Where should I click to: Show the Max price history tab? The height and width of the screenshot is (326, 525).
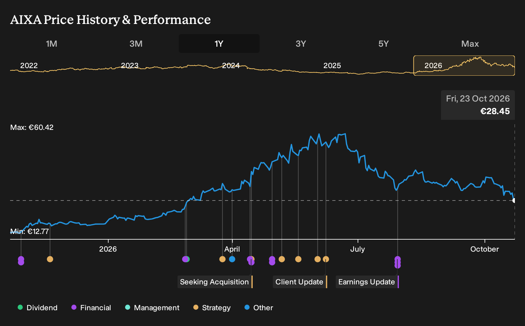(x=470, y=44)
